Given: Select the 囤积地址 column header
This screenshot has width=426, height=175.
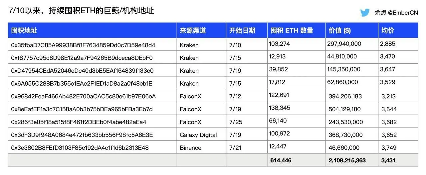Looking at the screenshot, I should (x=24, y=31).
